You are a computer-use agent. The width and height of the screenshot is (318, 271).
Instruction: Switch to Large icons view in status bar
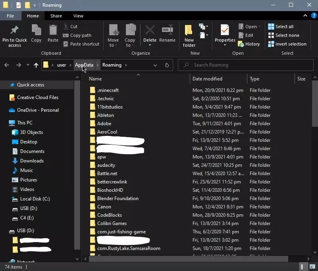(x=312, y=267)
